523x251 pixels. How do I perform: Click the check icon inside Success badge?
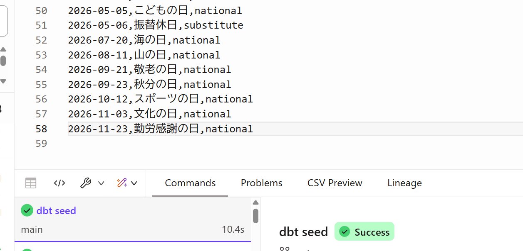pyautogui.click(x=344, y=232)
